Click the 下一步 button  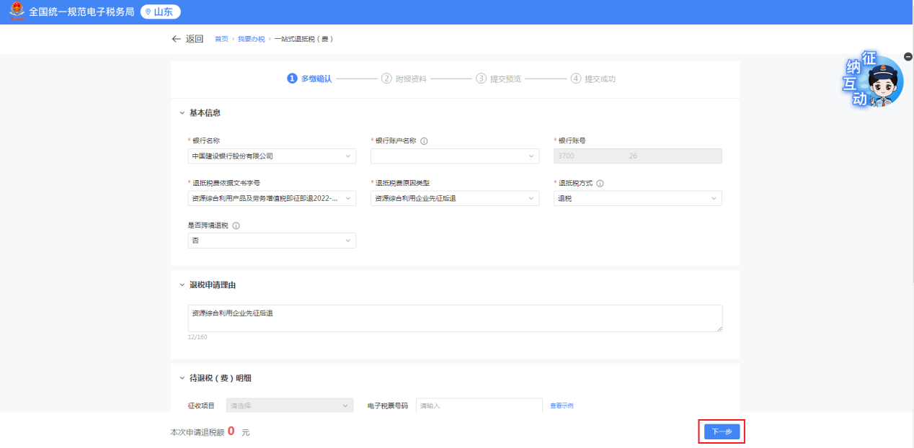(x=721, y=431)
